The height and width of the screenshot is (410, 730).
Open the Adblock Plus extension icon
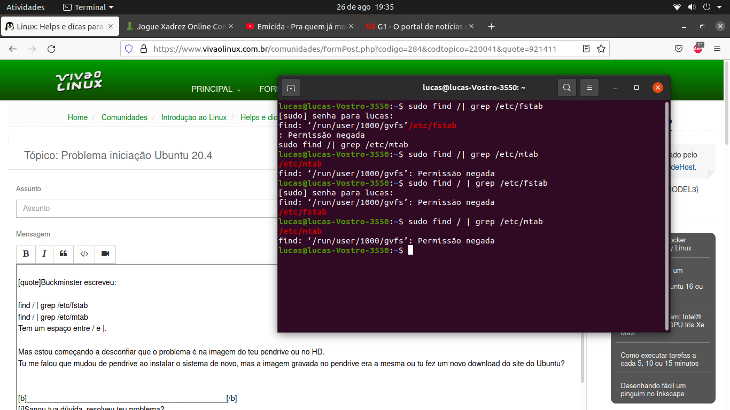click(x=698, y=49)
